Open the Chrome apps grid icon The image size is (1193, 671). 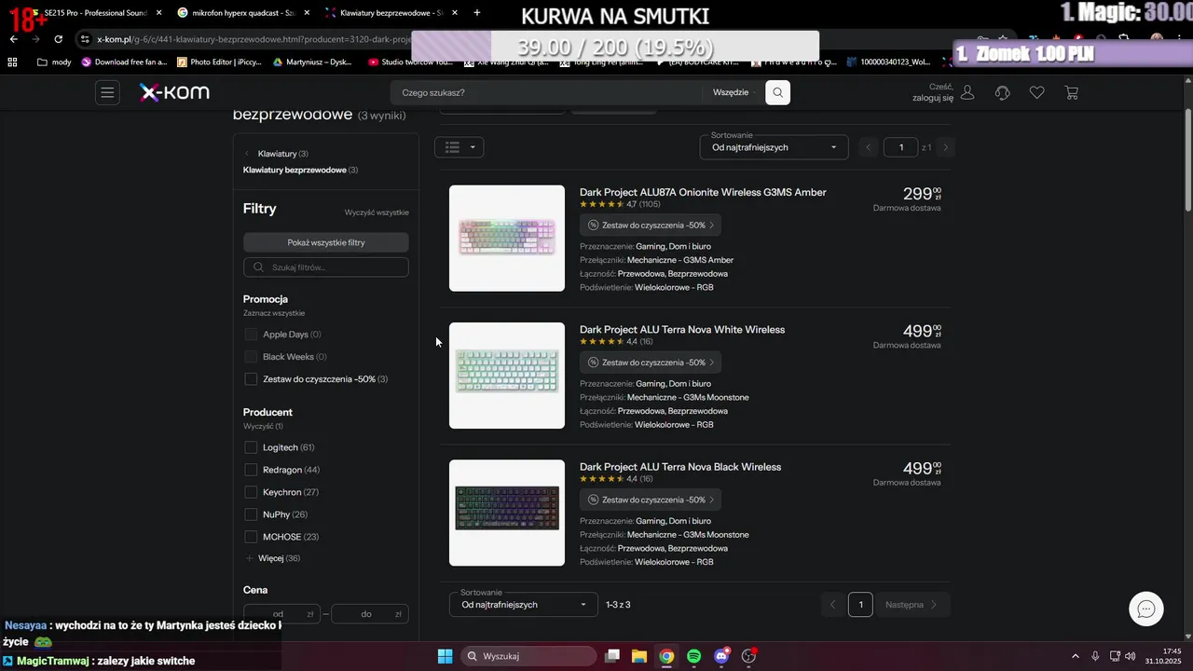(12, 62)
